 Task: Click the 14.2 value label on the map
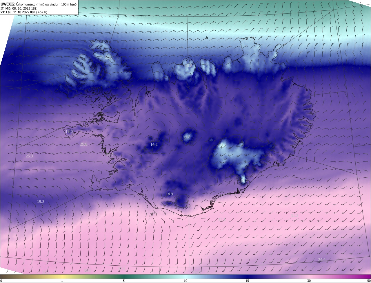pyautogui.click(x=154, y=144)
